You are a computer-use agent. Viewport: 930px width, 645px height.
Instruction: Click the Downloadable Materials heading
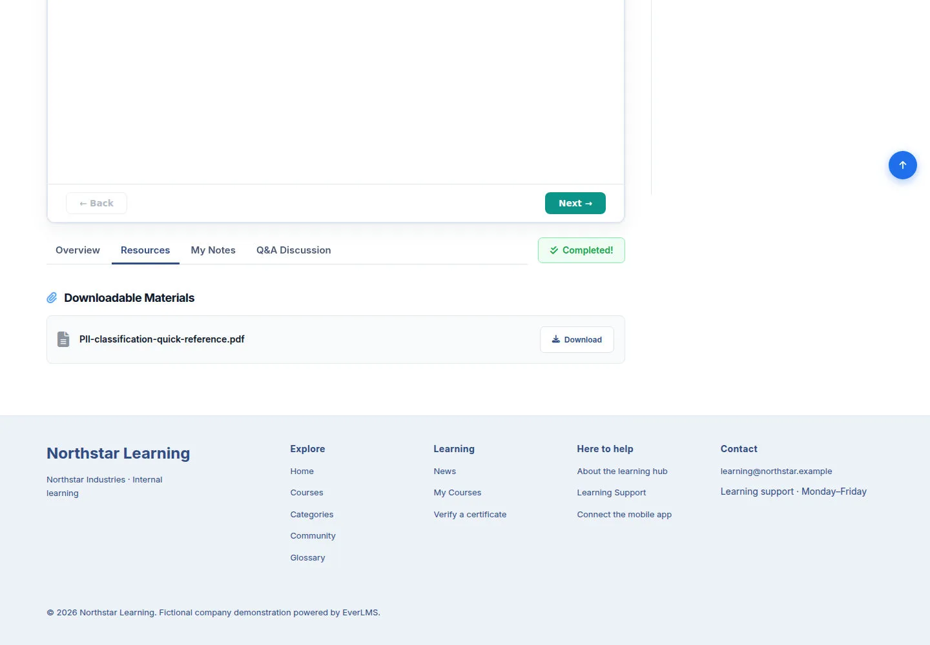pyautogui.click(x=129, y=298)
